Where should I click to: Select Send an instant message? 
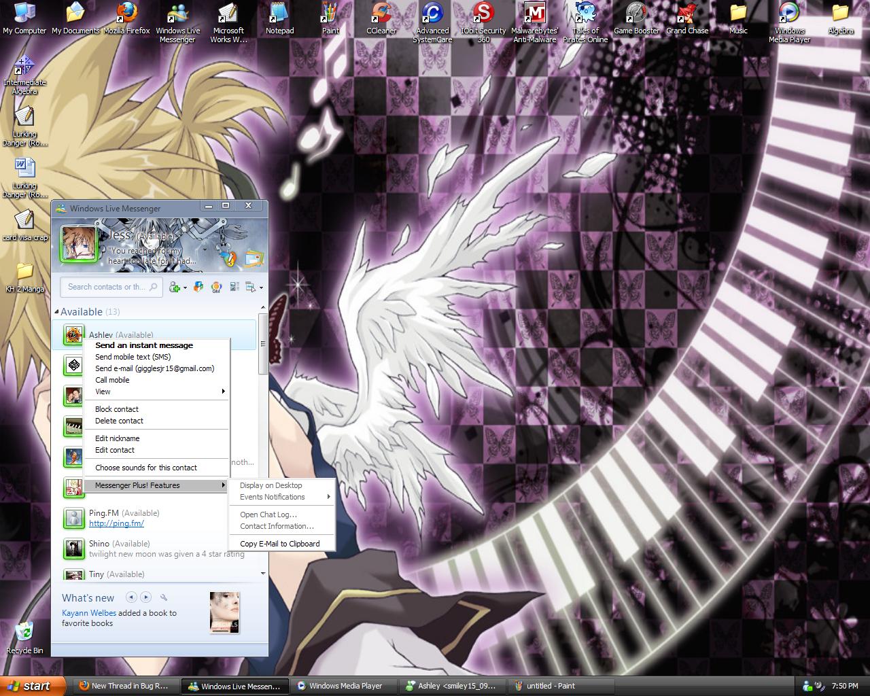[x=144, y=345]
